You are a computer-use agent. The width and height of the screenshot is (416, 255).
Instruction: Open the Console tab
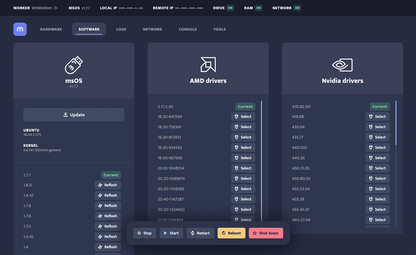[188, 29]
